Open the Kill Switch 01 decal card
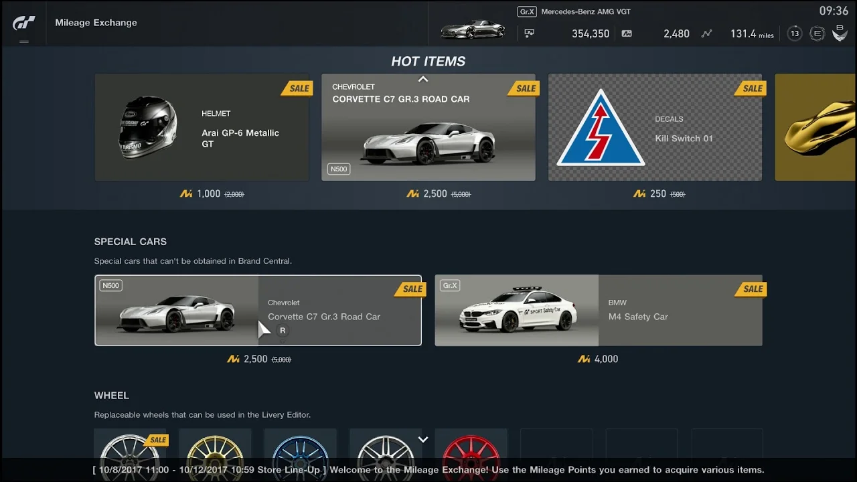857x482 pixels. (655, 127)
